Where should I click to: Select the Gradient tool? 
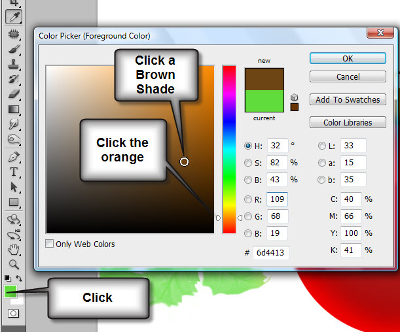(x=14, y=109)
